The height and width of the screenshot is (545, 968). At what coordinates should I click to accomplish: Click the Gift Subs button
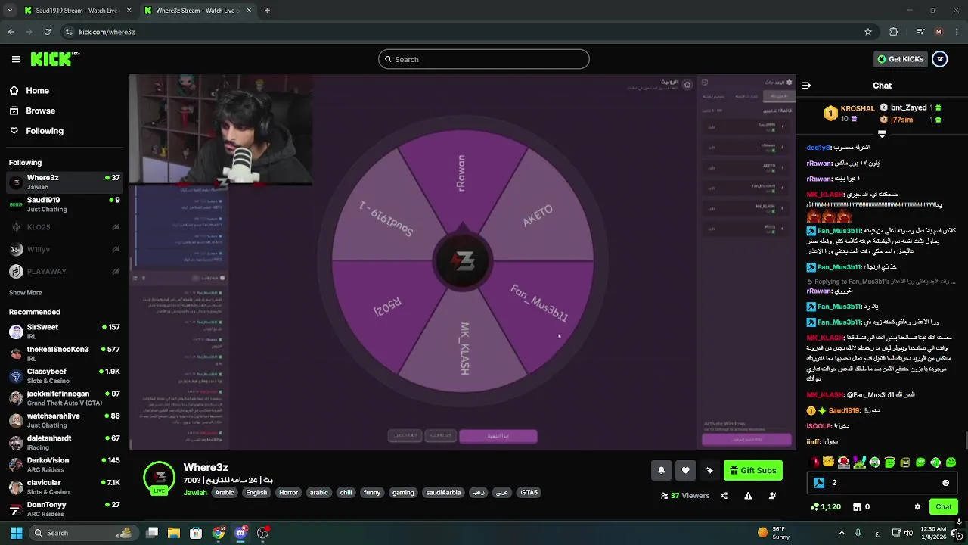tap(752, 470)
